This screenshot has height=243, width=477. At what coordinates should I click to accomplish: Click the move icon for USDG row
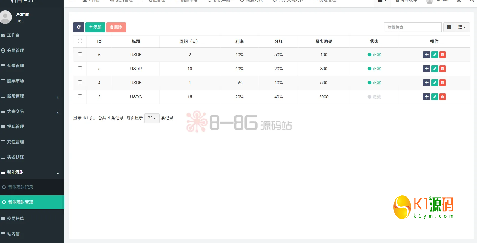(427, 97)
